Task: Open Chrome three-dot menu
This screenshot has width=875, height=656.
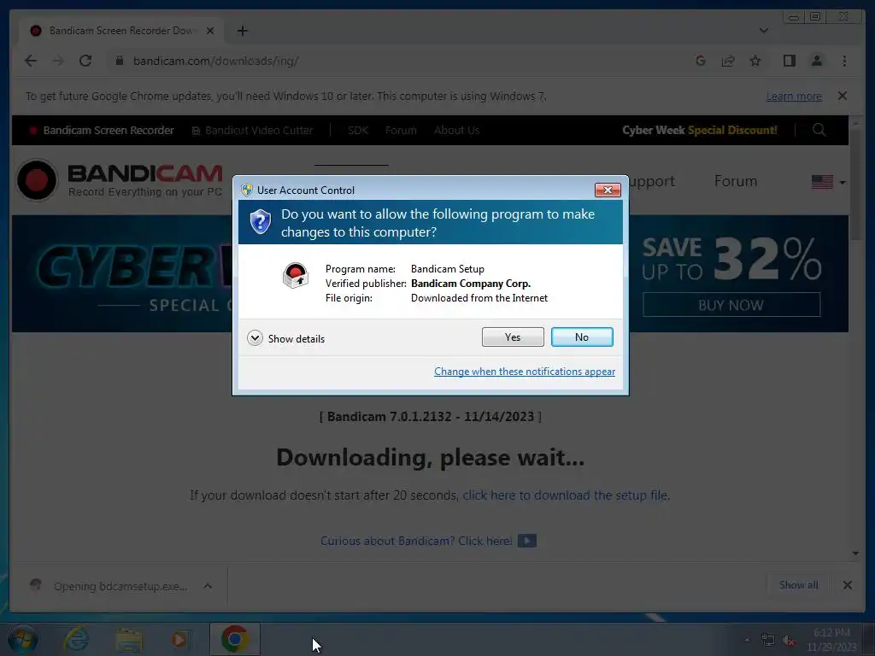Action: tap(844, 61)
